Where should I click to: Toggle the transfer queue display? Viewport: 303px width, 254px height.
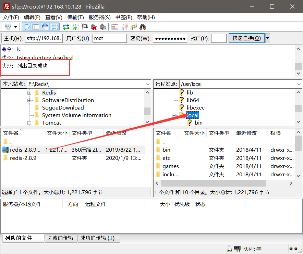(x=54, y=27)
